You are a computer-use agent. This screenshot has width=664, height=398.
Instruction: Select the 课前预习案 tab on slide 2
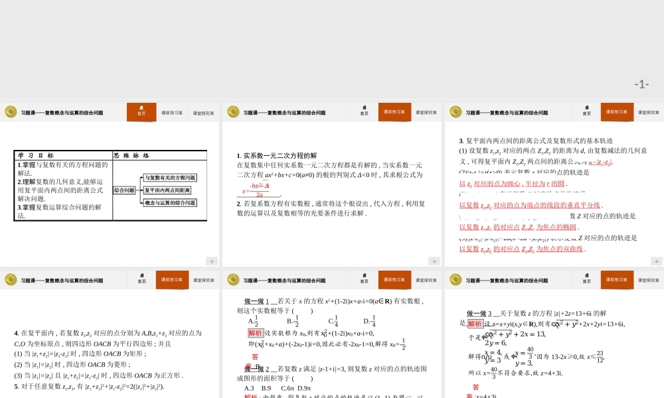pos(172,112)
